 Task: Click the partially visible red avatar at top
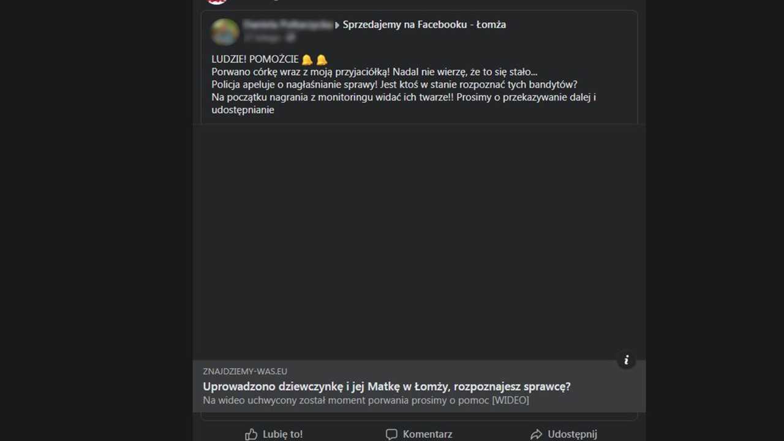pos(217,2)
